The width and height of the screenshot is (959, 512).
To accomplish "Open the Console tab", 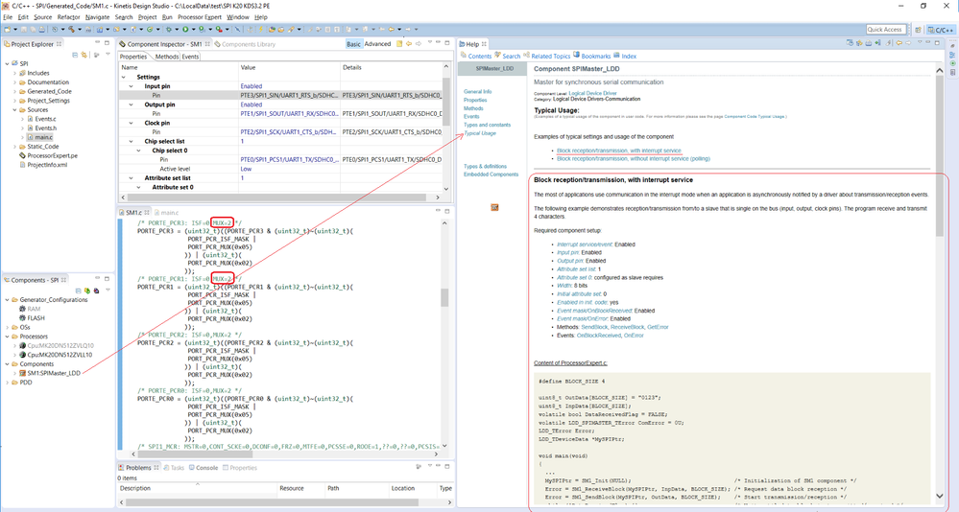I will tap(204, 467).
